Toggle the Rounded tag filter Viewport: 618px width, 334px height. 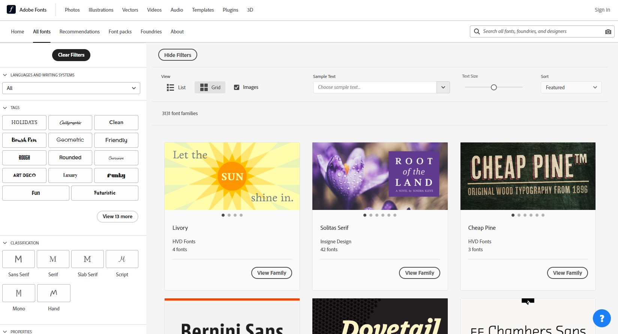tap(70, 158)
